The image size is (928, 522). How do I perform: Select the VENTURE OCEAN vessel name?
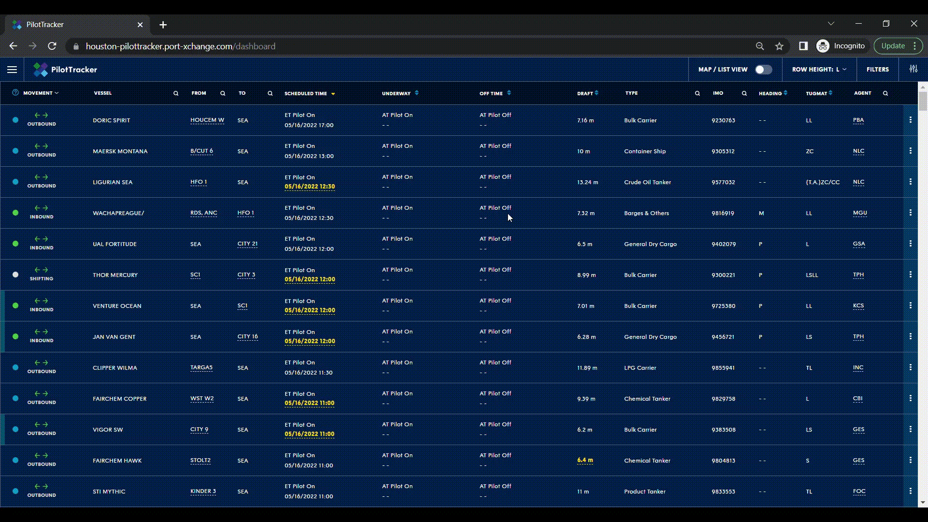click(x=117, y=306)
